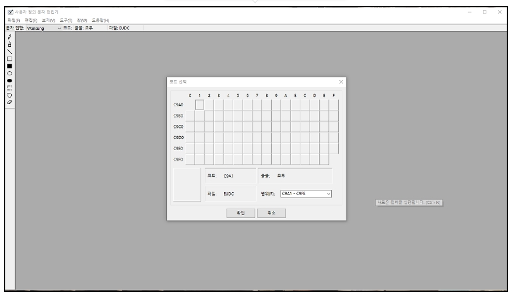Pick code cell C9A0 column F
The height and width of the screenshot is (295, 512).
click(x=334, y=105)
